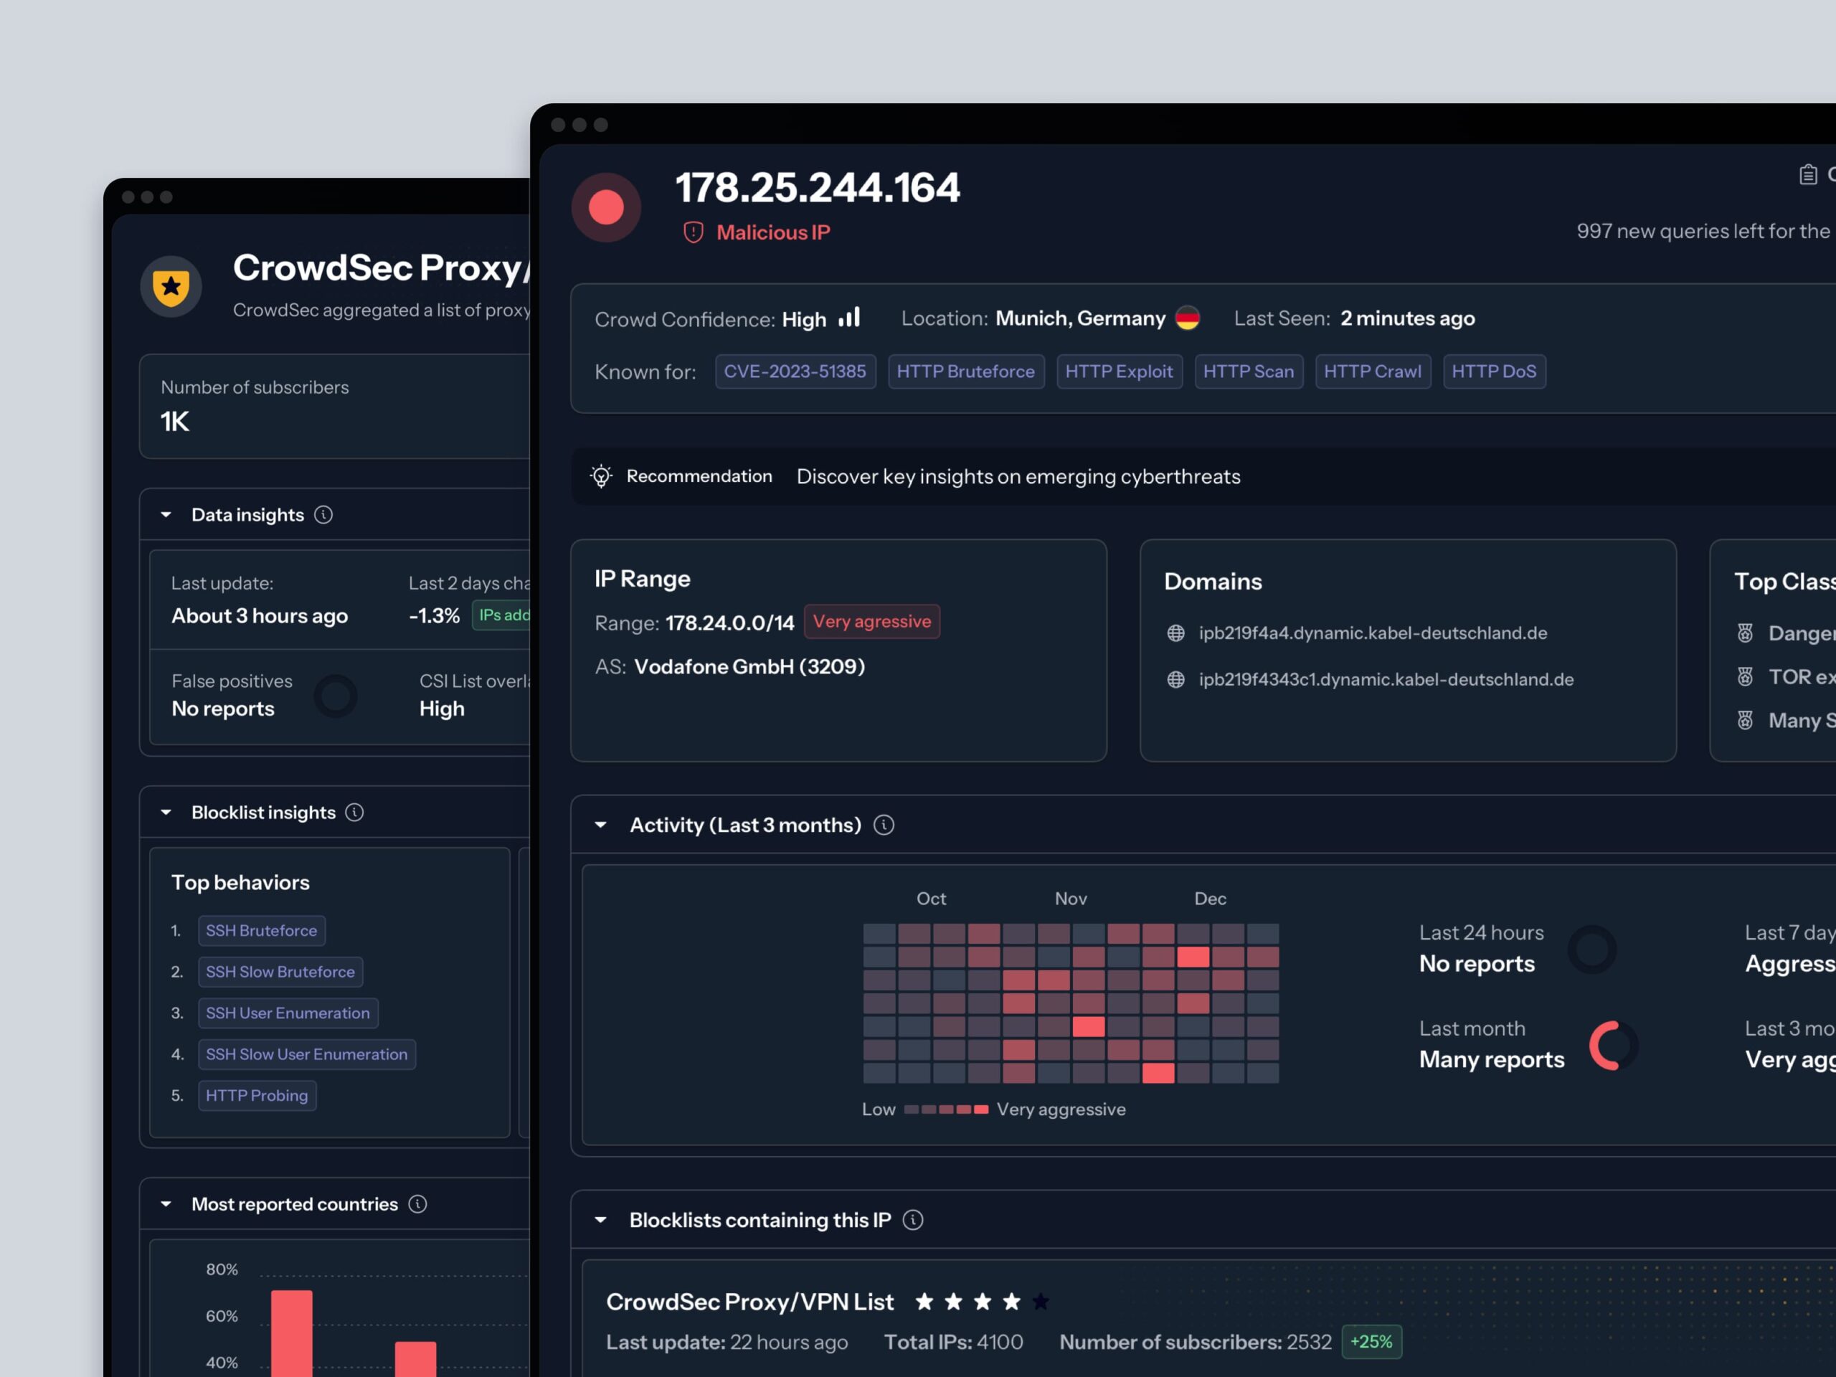Select the HTTP Crawl tag
The width and height of the screenshot is (1836, 1377).
tap(1373, 372)
